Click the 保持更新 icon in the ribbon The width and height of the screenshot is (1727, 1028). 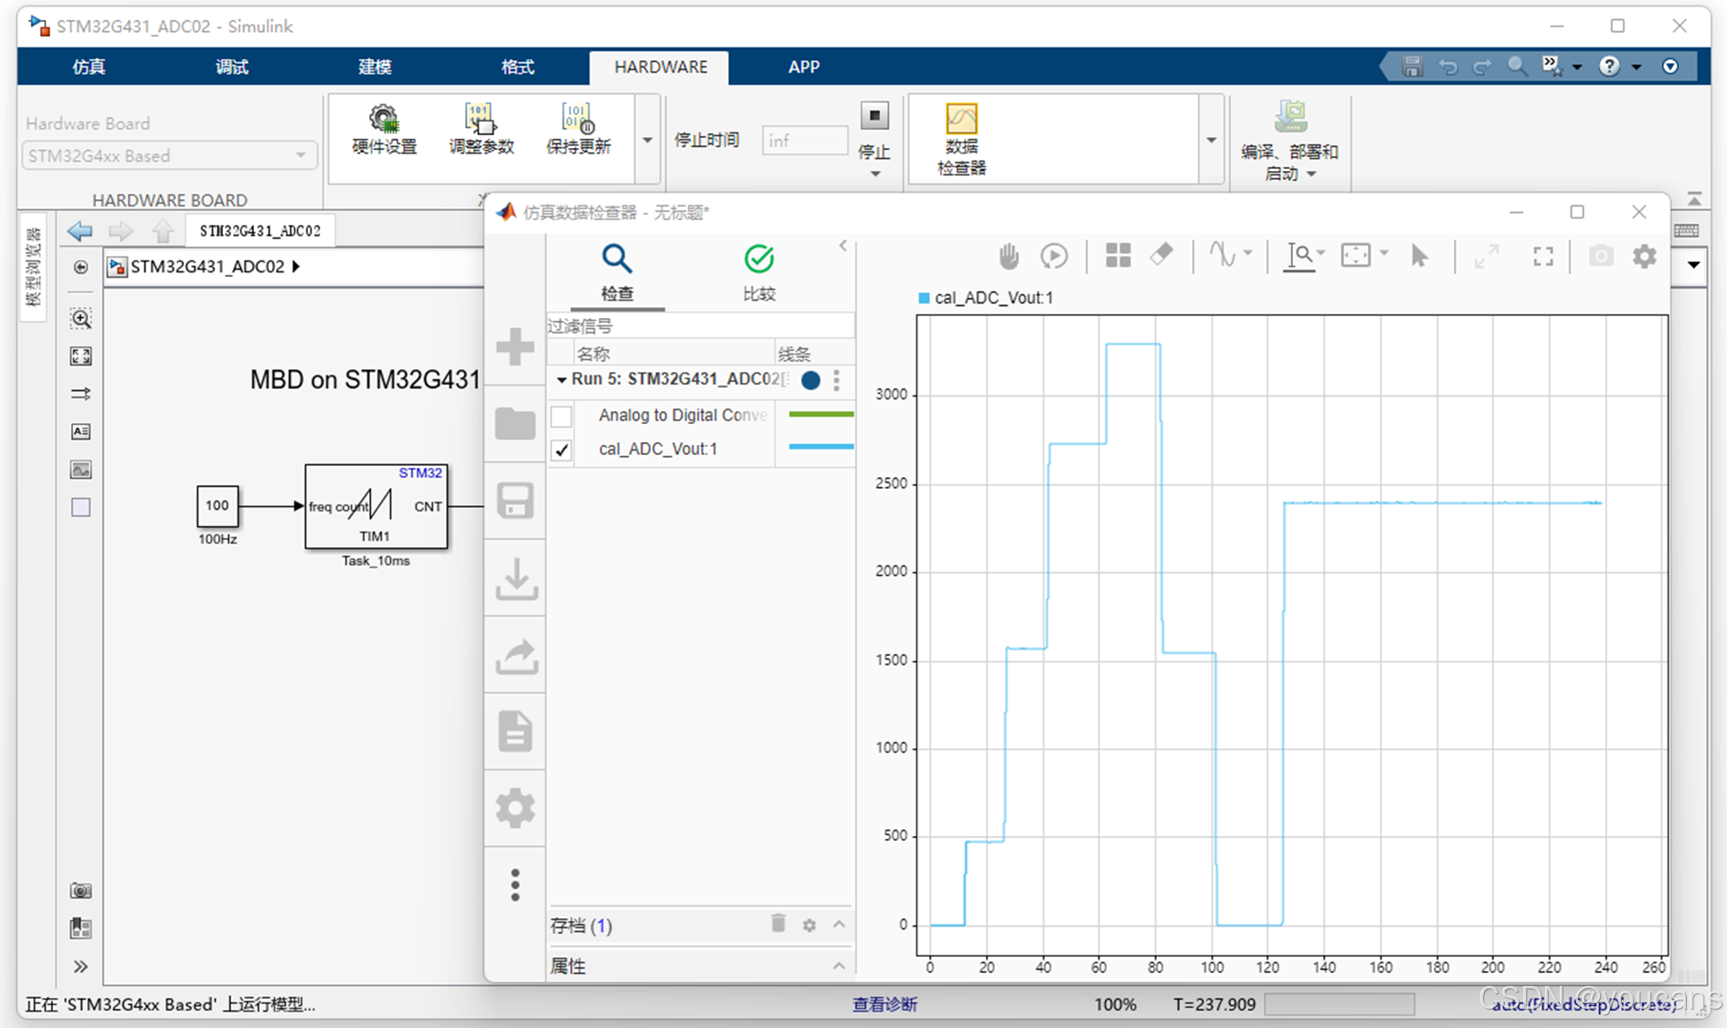click(577, 130)
